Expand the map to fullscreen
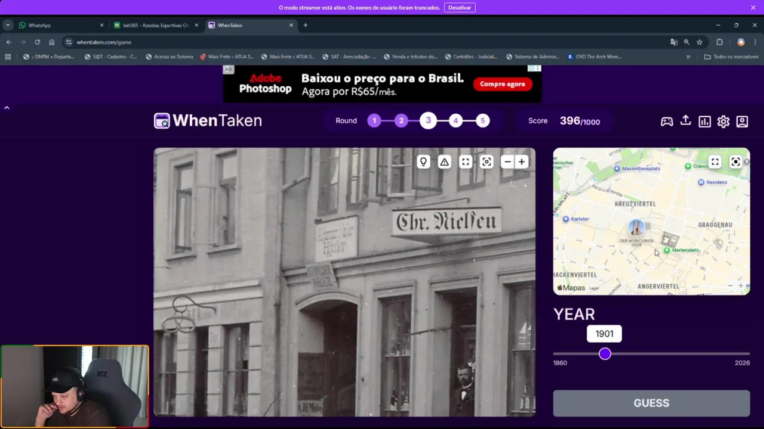 click(715, 161)
